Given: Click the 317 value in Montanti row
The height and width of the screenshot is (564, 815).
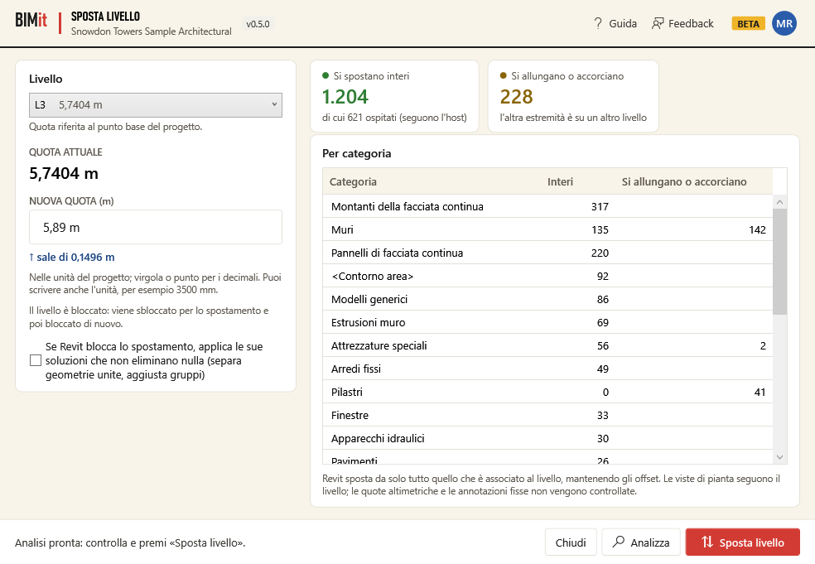Looking at the screenshot, I should coord(600,206).
